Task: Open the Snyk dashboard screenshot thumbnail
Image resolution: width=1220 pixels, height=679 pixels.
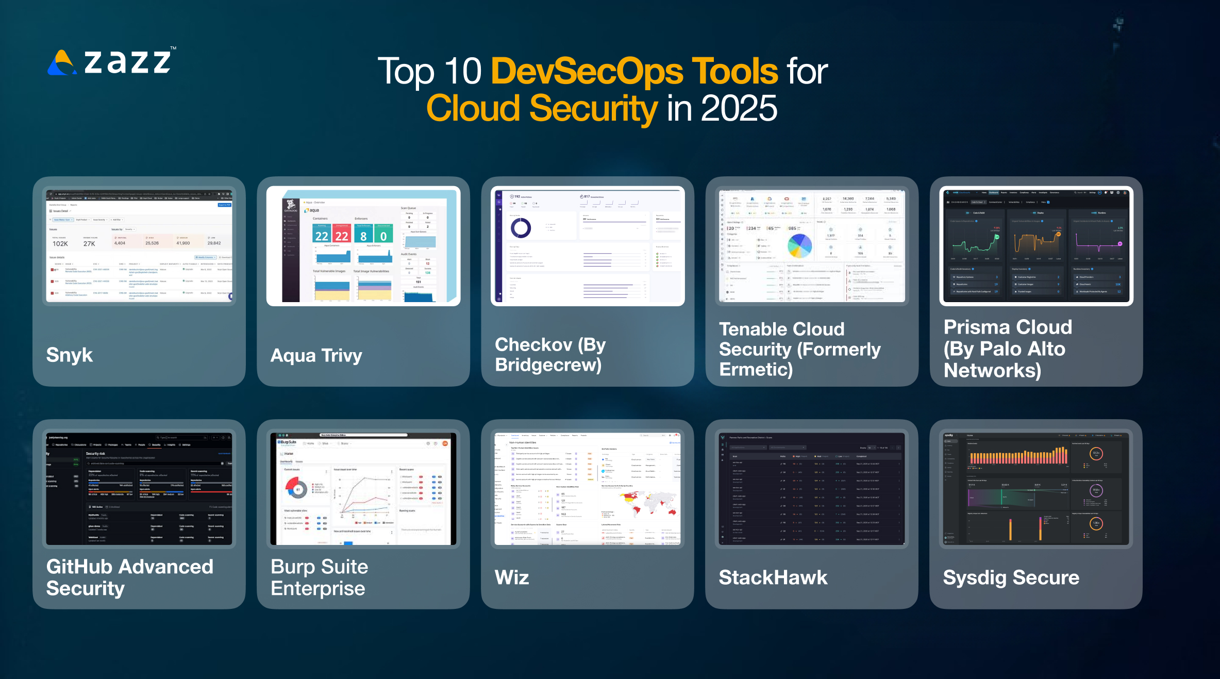Action: (x=139, y=245)
